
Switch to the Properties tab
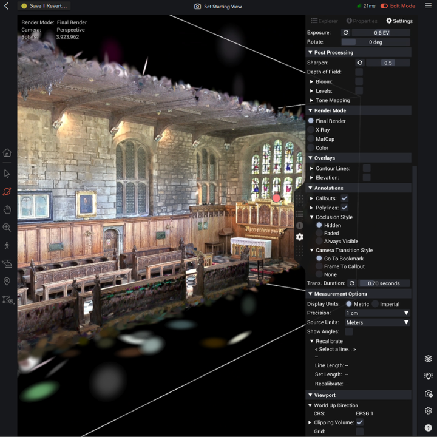[x=362, y=21]
